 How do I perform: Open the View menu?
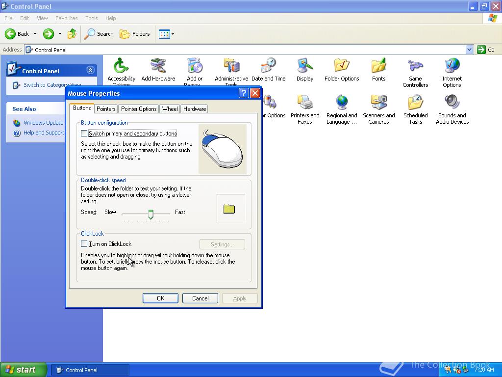[x=42, y=18]
